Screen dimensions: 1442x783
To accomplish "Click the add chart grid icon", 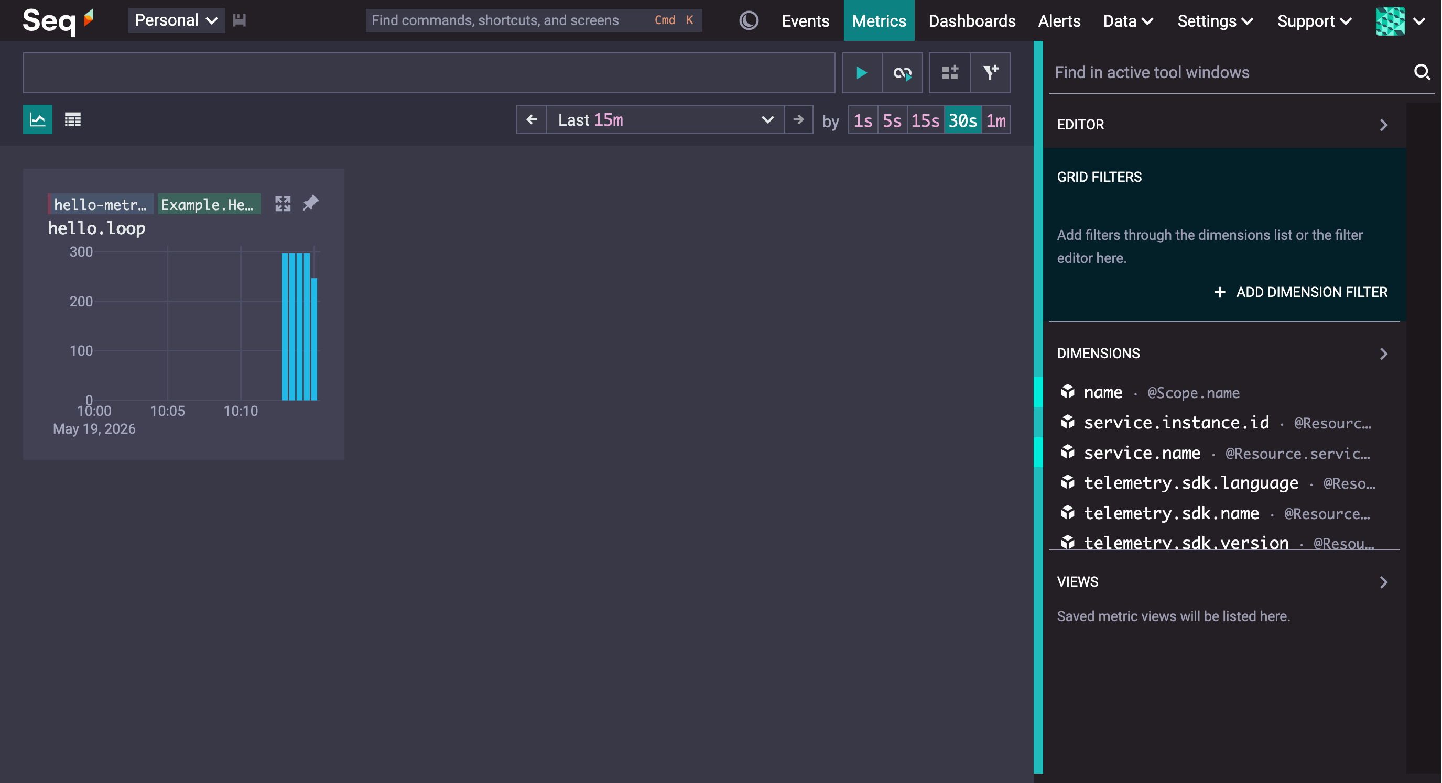I will tap(949, 73).
